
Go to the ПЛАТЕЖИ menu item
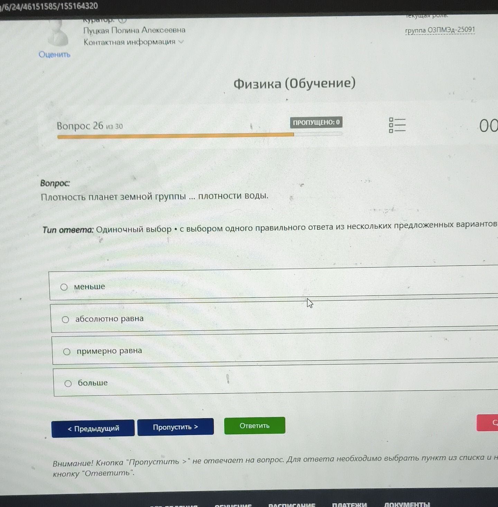point(349,504)
